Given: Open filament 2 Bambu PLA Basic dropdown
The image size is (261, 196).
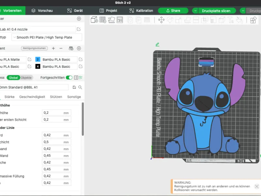Looking at the screenshot, I should pos(59,59).
